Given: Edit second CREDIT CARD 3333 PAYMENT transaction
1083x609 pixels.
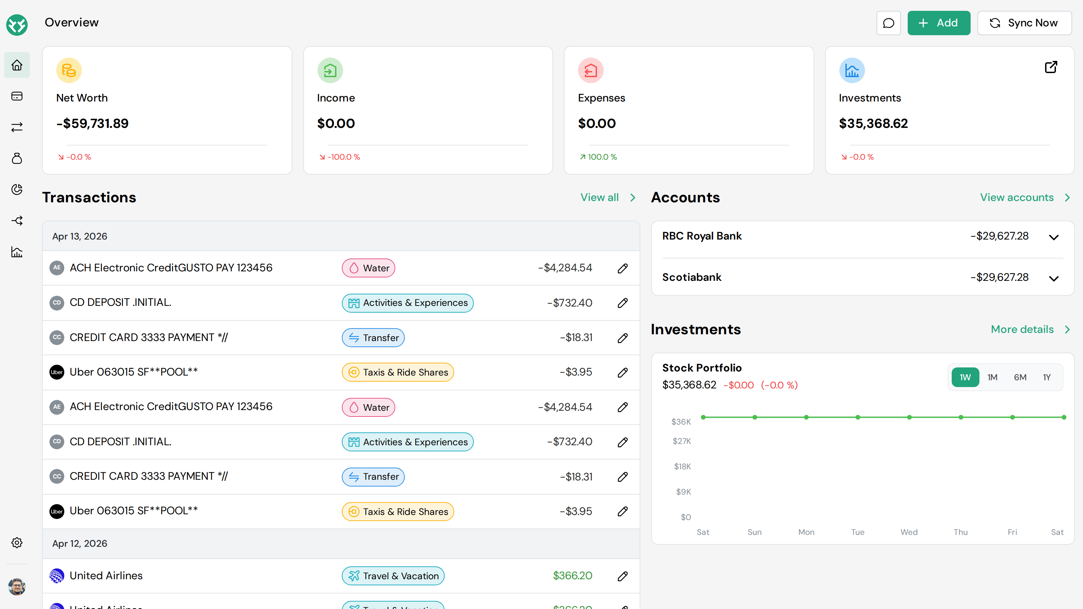Looking at the screenshot, I should coord(623,477).
